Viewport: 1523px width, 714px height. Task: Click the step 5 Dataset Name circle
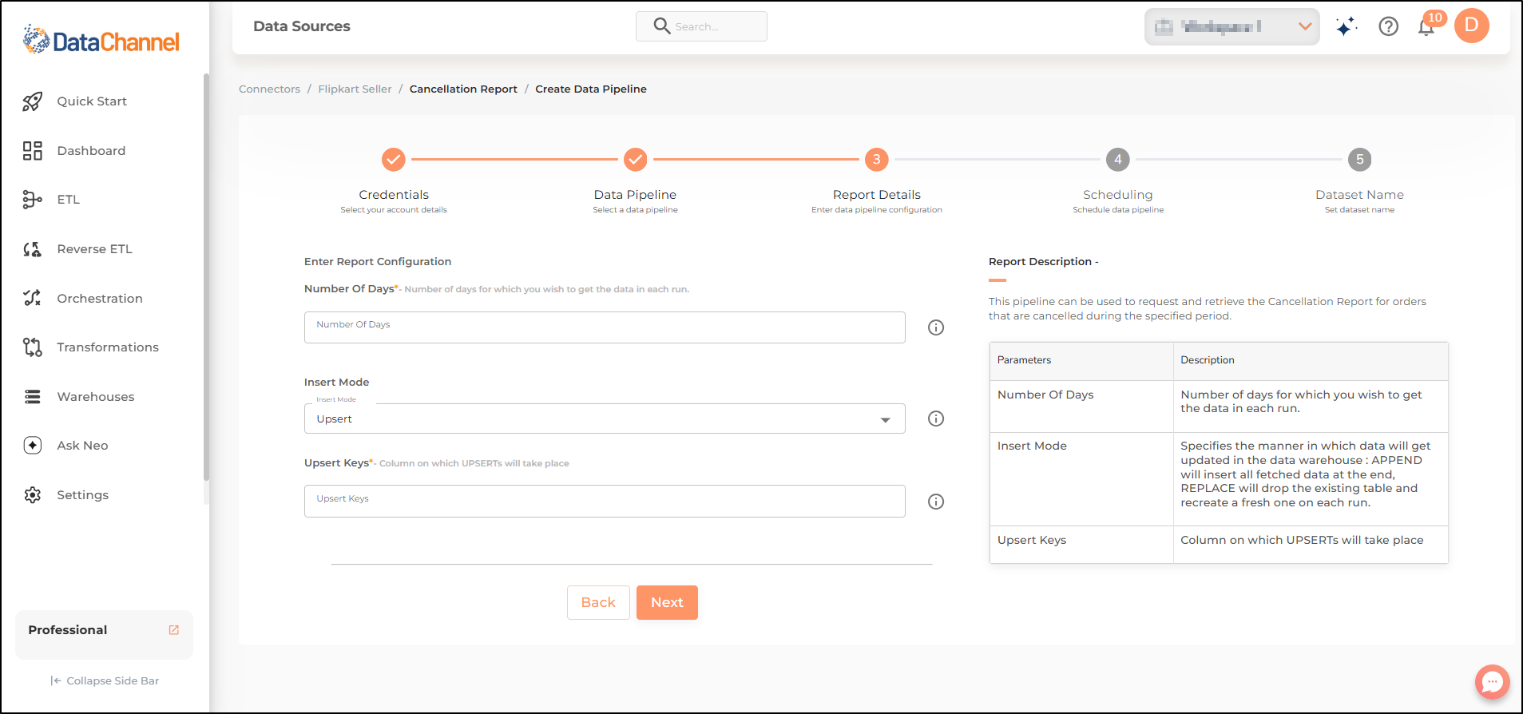click(x=1359, y=160)
